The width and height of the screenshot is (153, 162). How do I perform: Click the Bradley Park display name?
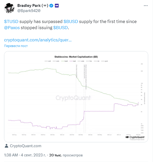tap(33, 6)
